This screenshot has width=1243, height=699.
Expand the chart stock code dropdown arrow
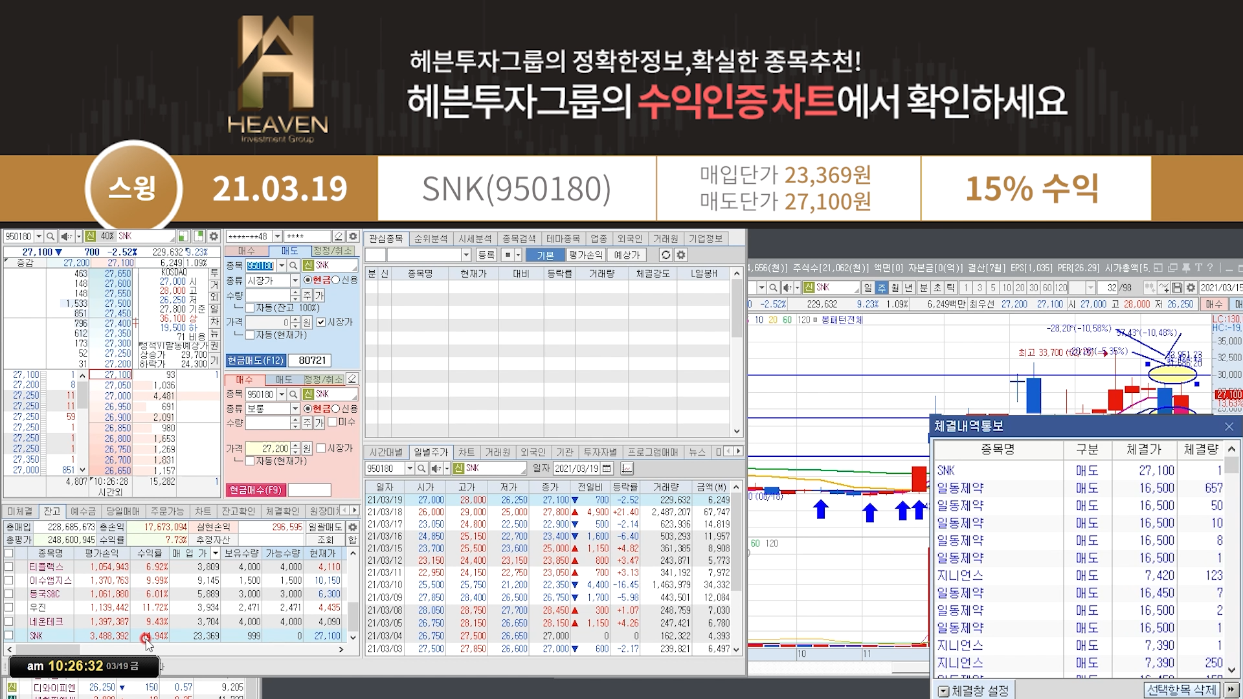click(762, 287)
